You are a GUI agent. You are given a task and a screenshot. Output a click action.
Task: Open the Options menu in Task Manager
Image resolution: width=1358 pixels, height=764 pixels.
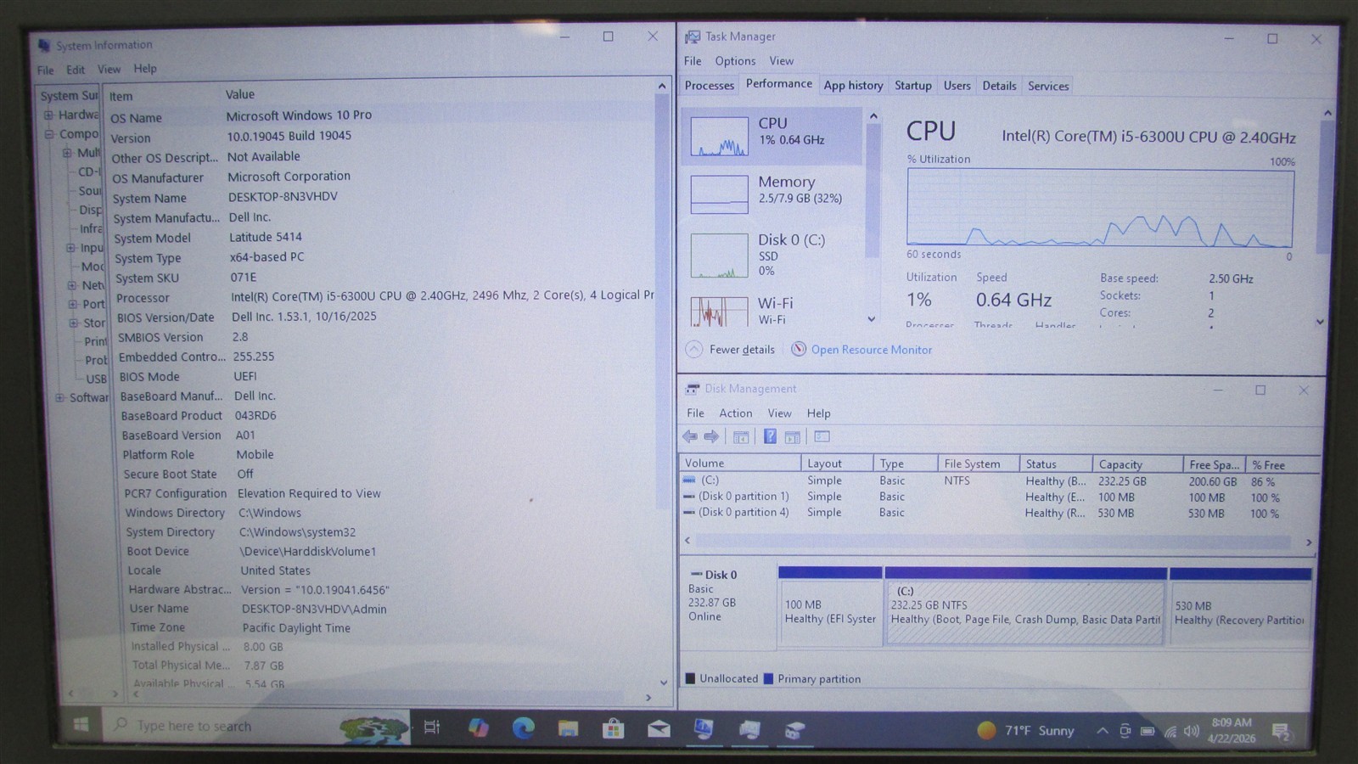point(735,61)
